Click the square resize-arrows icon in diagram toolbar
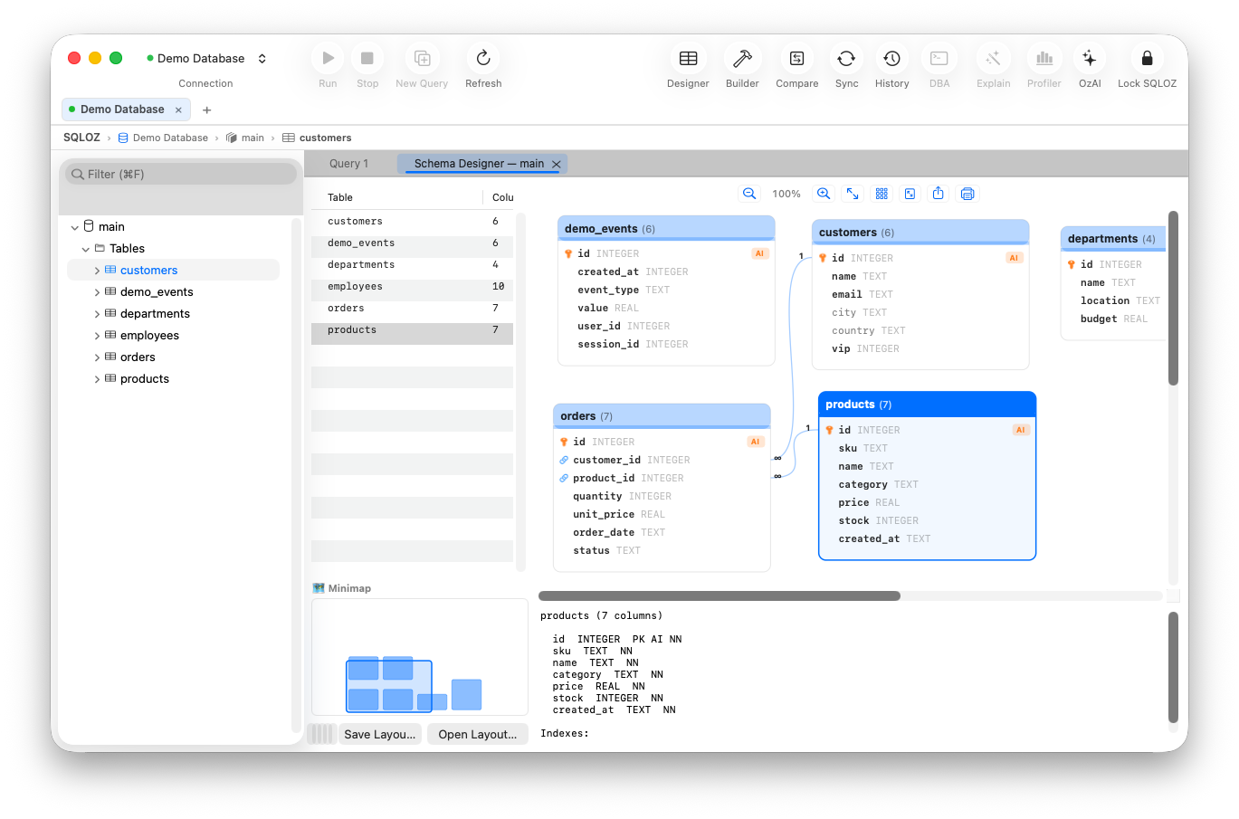The width and height of the screenshot is (1239, 819). click(910, 194)
